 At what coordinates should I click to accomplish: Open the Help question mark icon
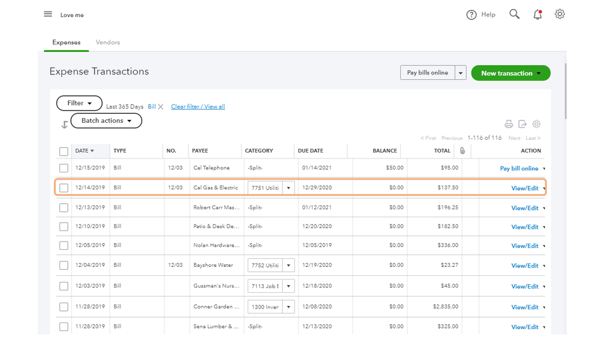pyautogui.click(x=472, y=15)
